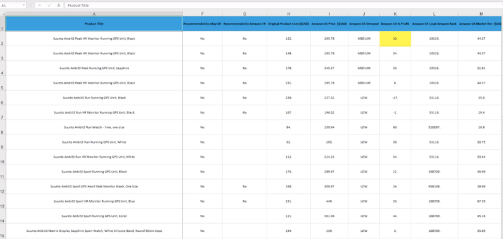Click 'Suunto Ambit3 Run HR Monitor Running GPS Unit, White'

point(94,157)
